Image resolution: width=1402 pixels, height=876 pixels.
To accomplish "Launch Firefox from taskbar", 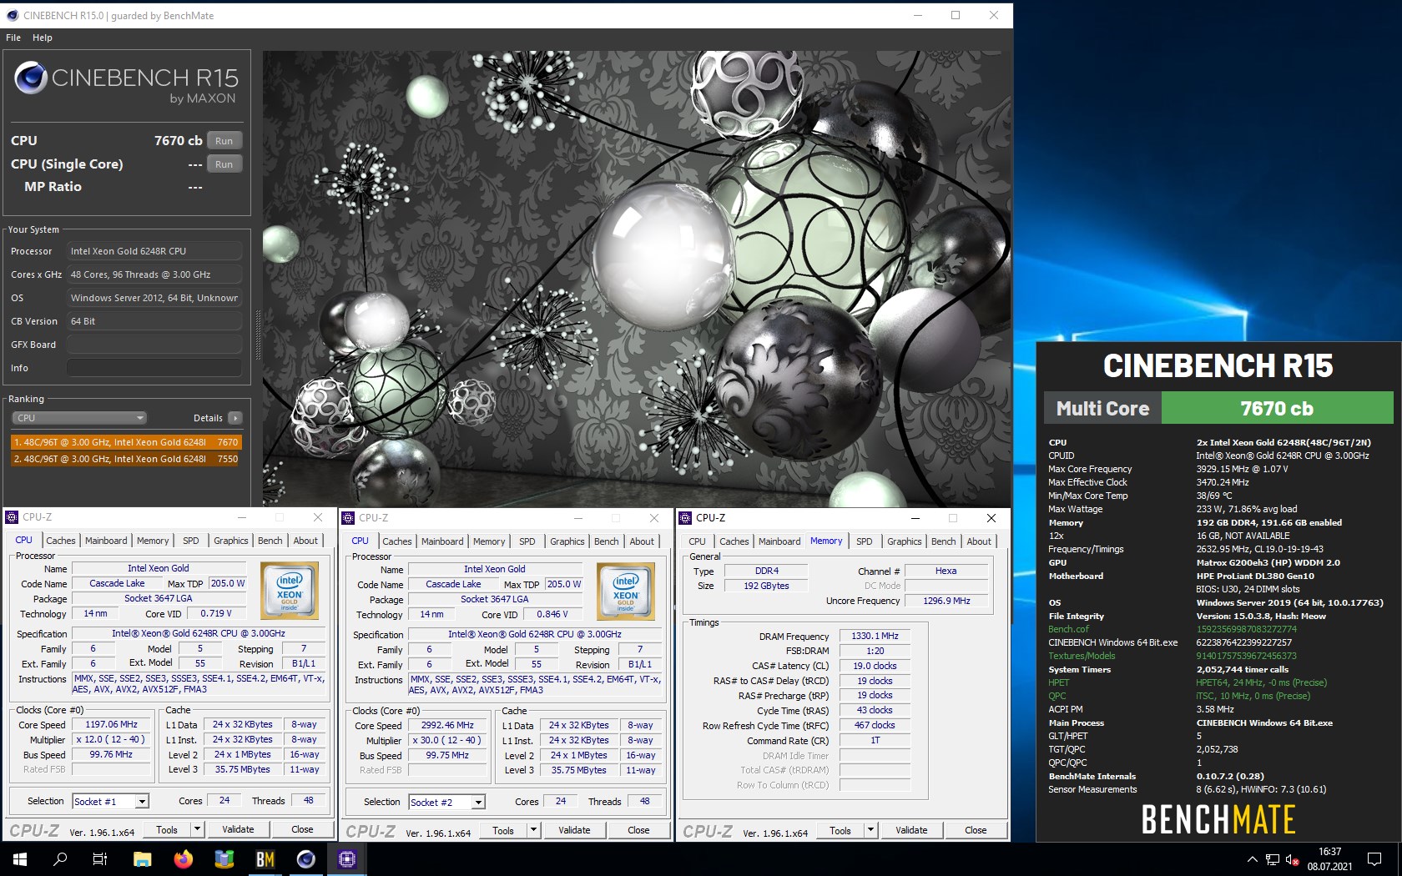I will pos(183,858).
